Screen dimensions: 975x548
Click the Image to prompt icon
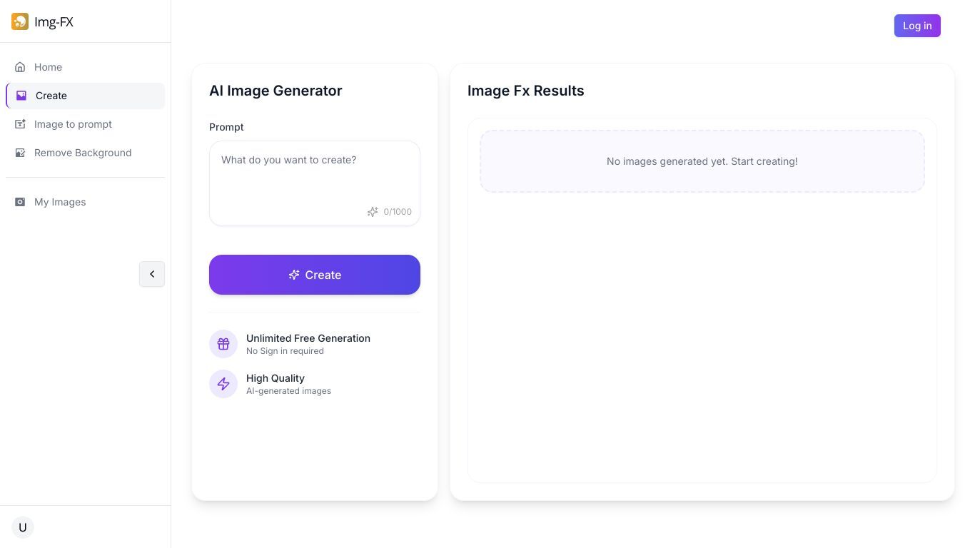coord(20,124)
